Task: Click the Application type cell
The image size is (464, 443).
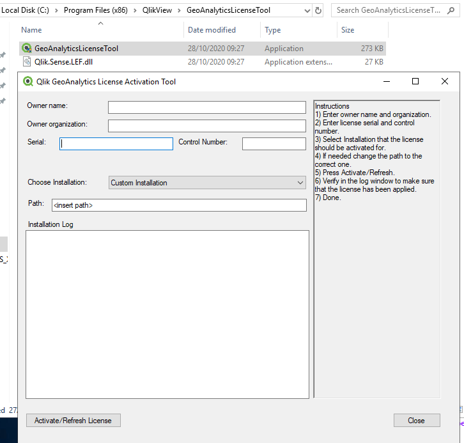Action: [x=284, y=48]
